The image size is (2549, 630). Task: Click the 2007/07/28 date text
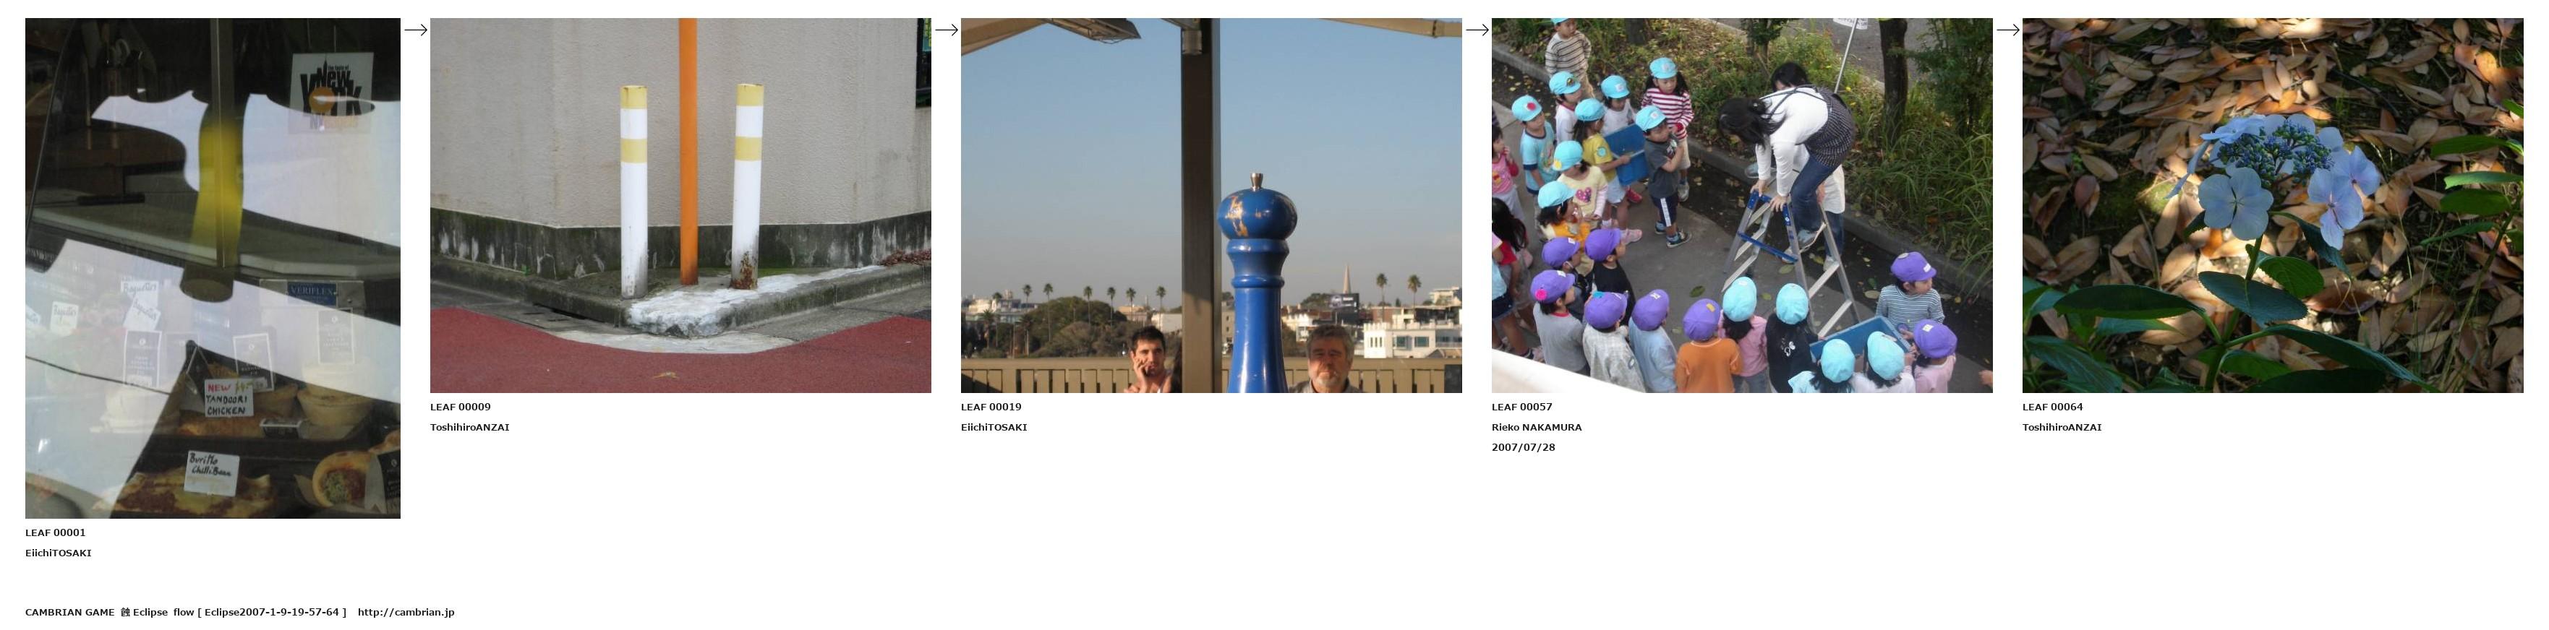pos(1523,447)
